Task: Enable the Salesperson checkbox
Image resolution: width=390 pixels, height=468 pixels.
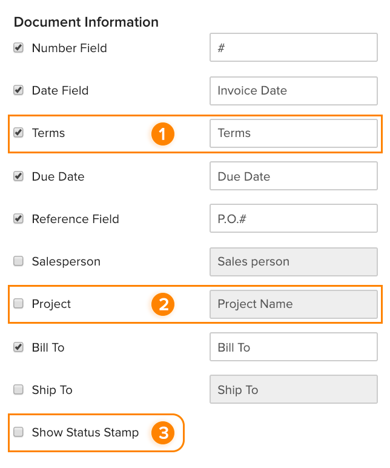Action: click(x=19, y=261)
